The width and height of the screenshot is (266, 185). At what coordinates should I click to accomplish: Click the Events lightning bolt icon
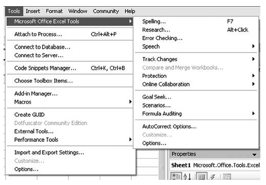[x=213, y=176]
